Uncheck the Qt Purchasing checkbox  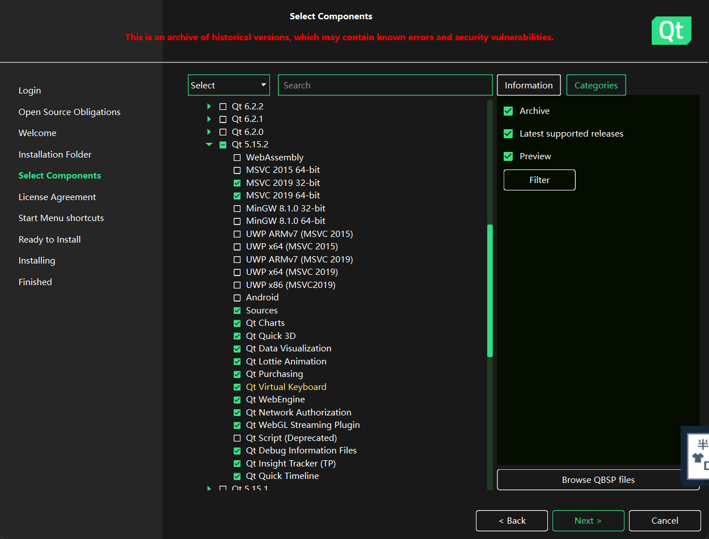pyautogui.click(x=237, y=374)
